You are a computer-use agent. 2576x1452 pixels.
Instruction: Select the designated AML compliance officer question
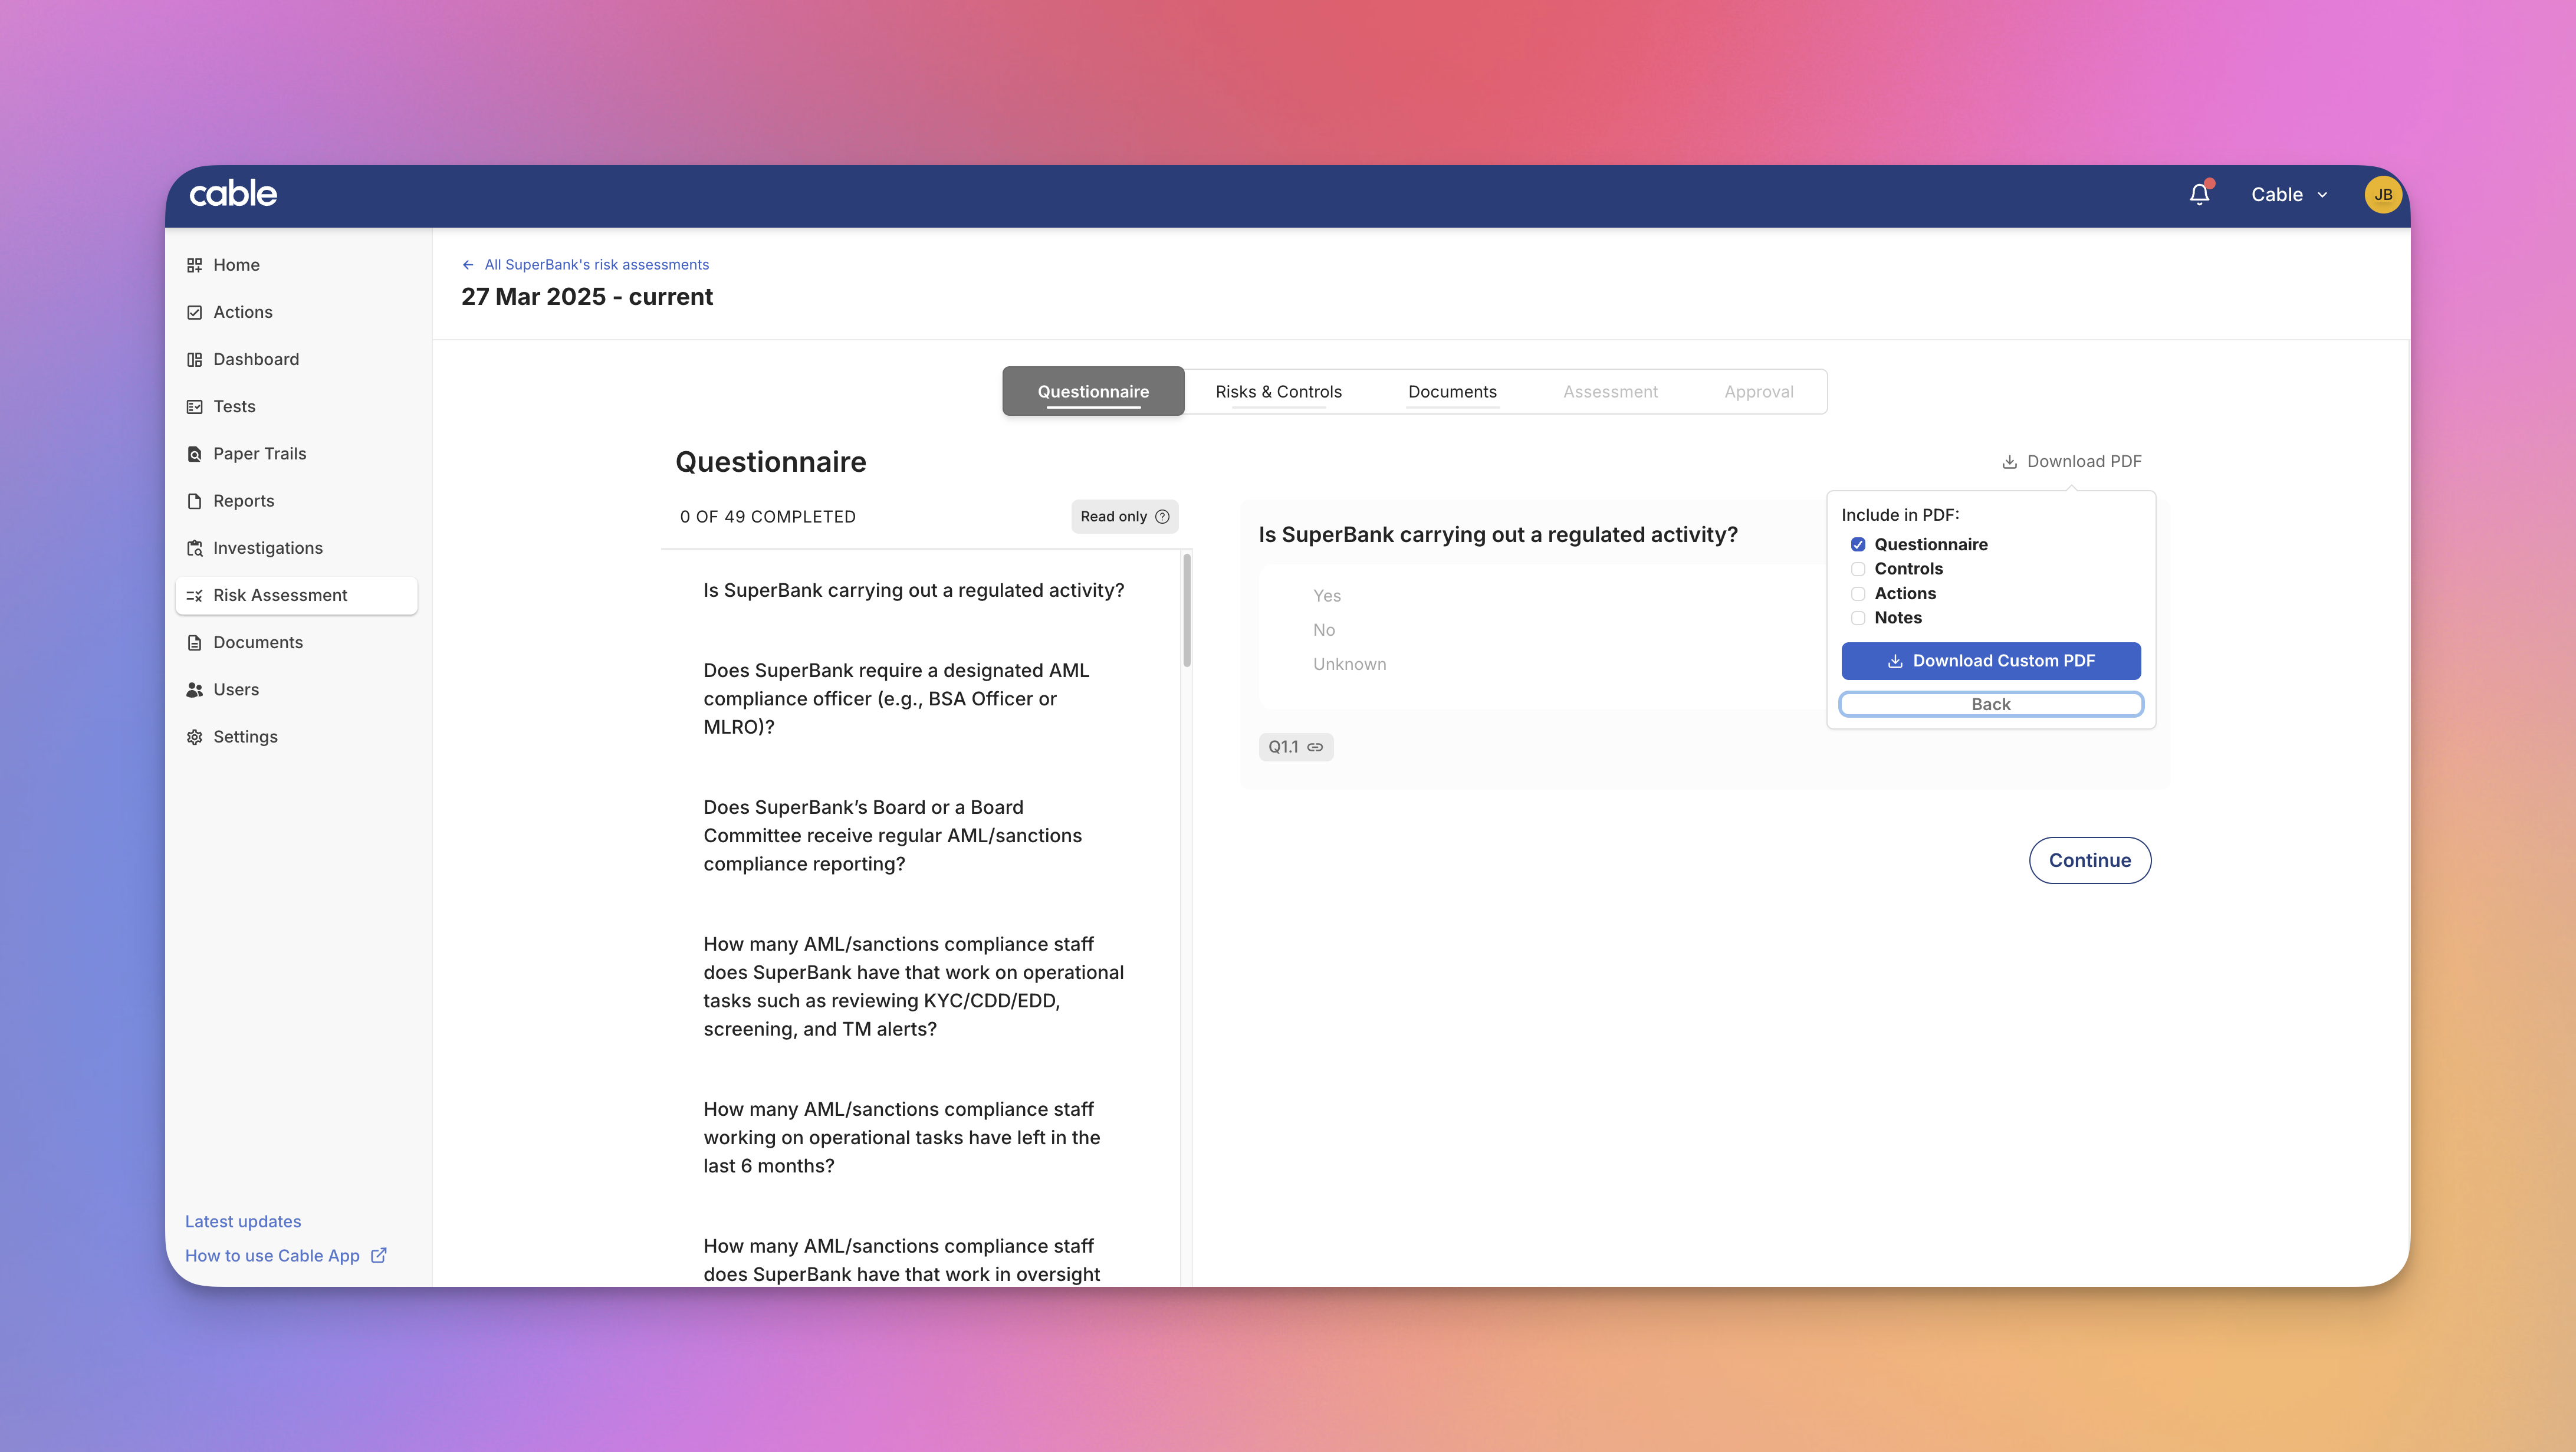896,698
